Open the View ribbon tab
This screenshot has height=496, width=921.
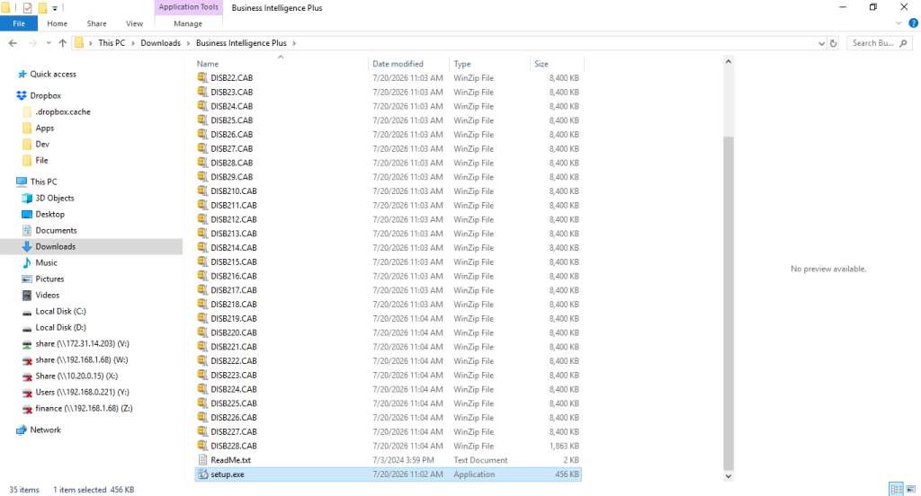(x=134, y=23)
